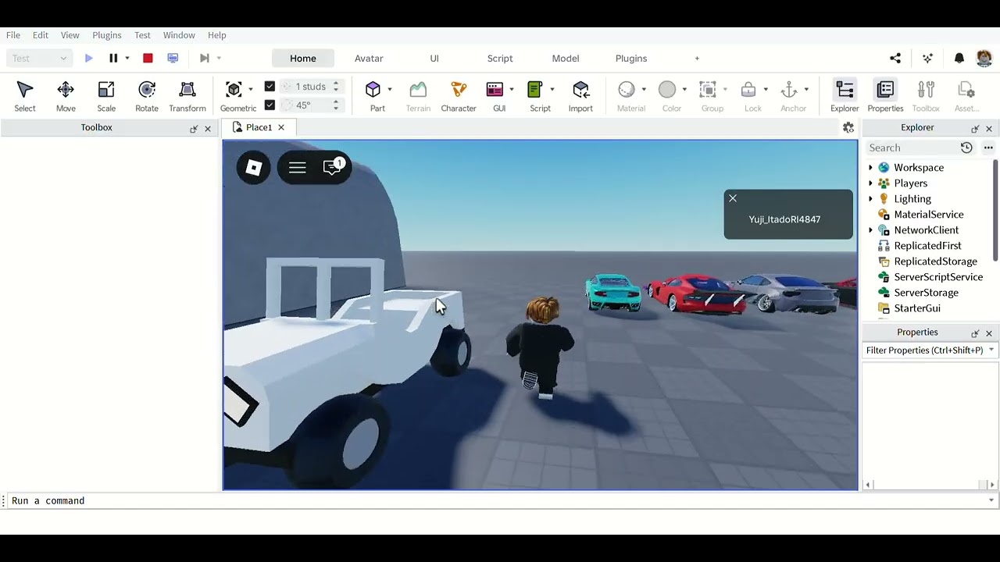The image size is (1000, 562).
Task: Click the Group tool icon
Action: click(708, 89)
